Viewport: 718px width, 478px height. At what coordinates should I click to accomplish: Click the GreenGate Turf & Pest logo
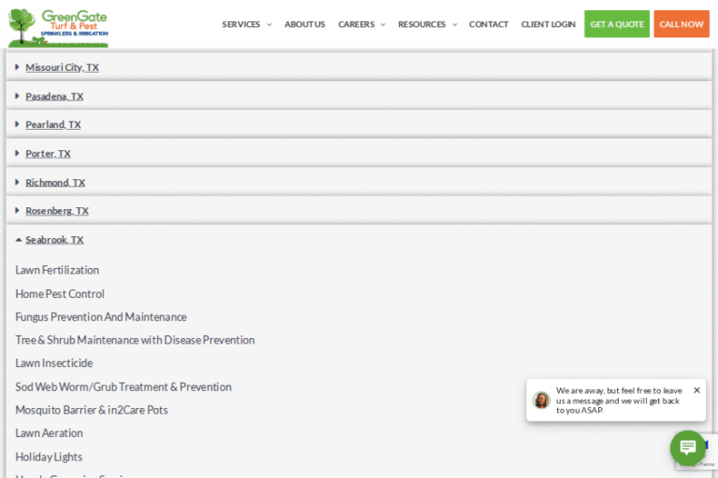(58, 26)
